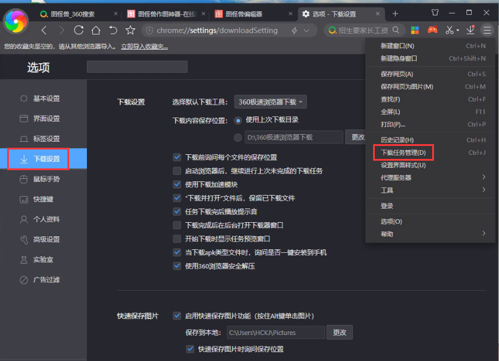This screenshot has width=499, height=361.
Task: Toggle apk一键安装到手机 checkbox
Action: click(177, 252)
